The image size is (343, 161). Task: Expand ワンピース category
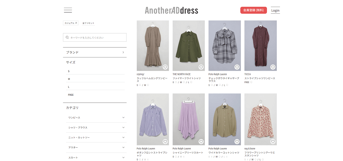(96, 118)
